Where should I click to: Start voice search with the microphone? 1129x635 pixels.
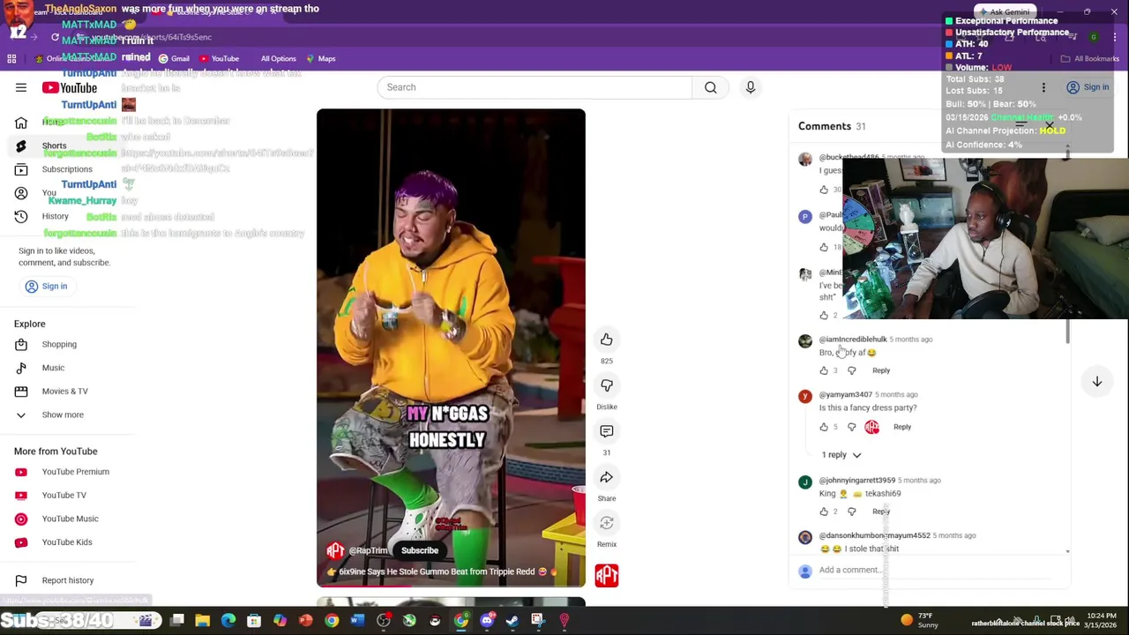pyautogui.click(x=751, y=87)
